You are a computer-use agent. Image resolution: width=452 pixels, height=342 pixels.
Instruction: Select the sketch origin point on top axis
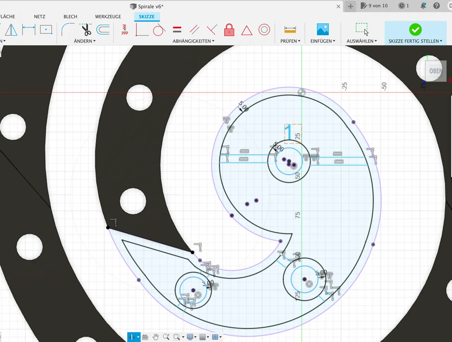click(x=302, y=92)
